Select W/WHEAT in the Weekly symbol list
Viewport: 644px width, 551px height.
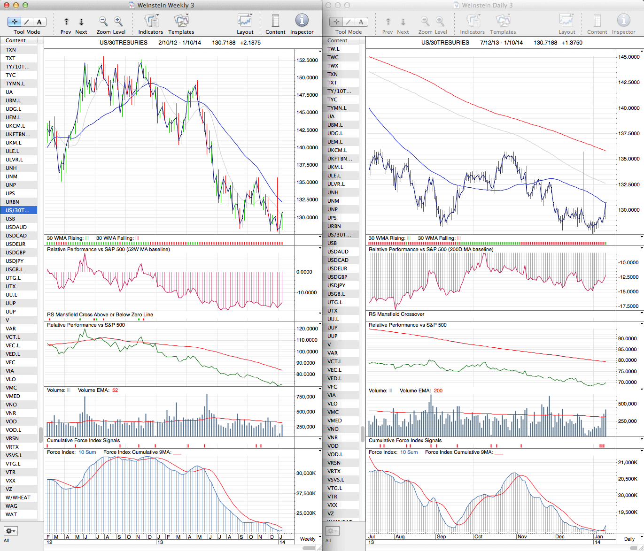pyautogui.click(x=18, y=497)
